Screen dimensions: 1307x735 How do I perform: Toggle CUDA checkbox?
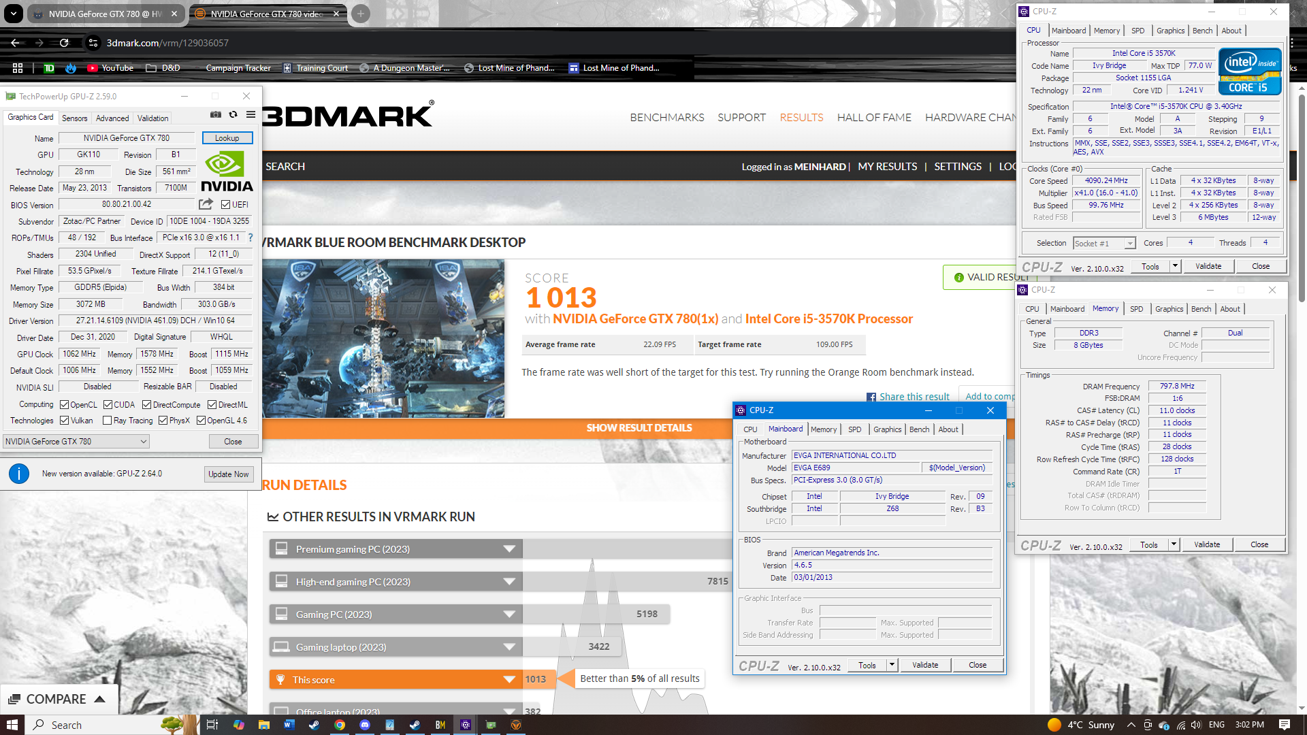click(x=108, y=404)
